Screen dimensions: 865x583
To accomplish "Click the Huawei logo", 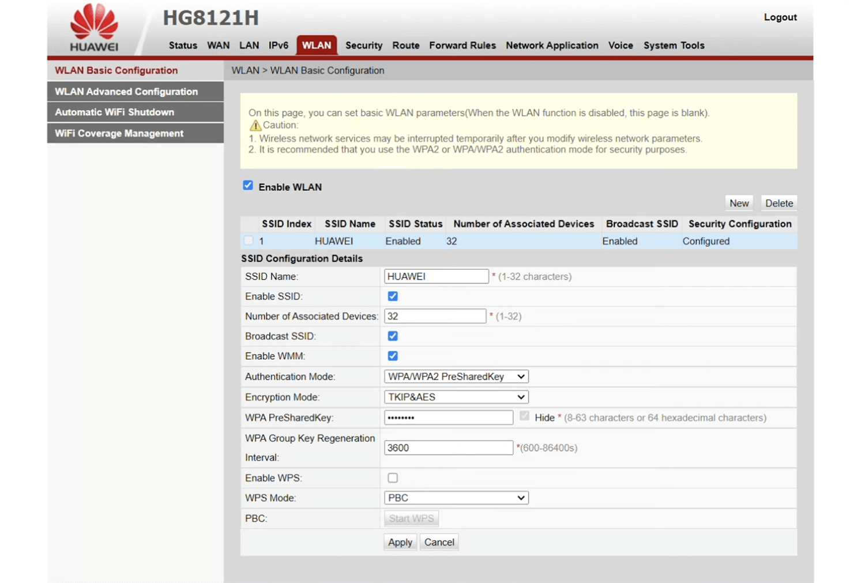I will [x=94, y=28].
